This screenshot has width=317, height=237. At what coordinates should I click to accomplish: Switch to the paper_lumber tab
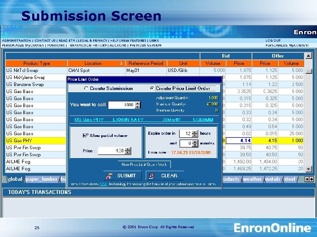(x=42, y=179)
